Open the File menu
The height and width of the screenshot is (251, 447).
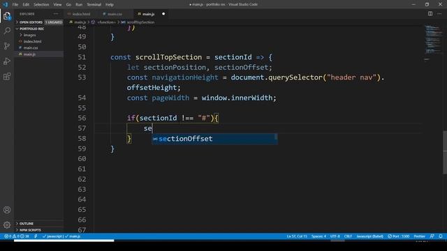[x=15, y=5]
